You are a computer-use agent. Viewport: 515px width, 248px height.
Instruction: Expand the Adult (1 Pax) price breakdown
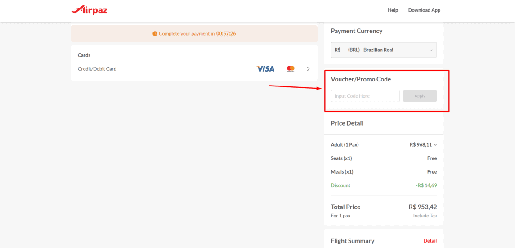pos(435,145)
